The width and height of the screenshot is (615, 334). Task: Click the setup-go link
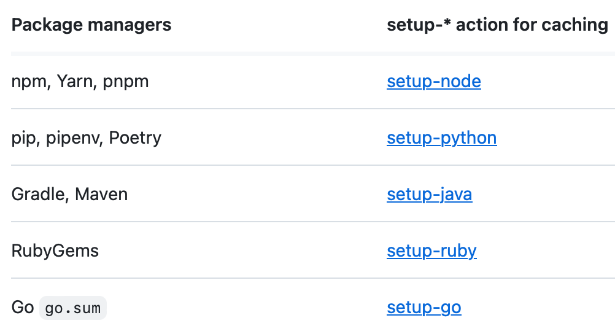(x=424, y=308)
